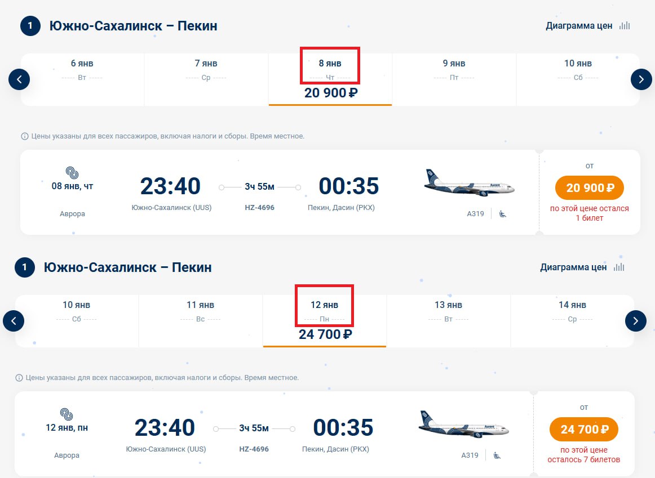Click next dates arrow in top date strip

point(641,79)
